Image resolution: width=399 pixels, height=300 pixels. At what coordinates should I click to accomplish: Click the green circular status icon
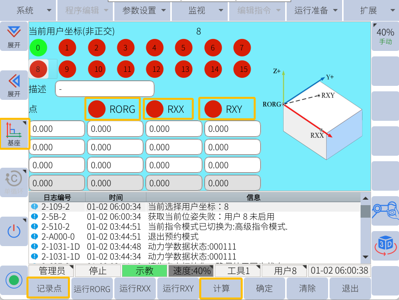[x=14, y=280]
